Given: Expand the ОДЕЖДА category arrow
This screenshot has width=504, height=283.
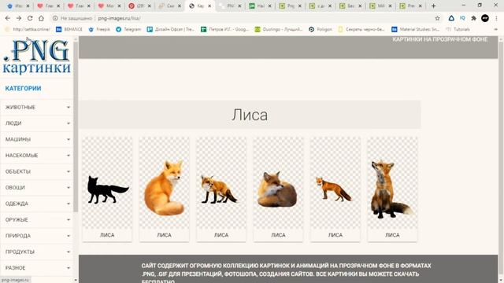Looking at the screenshot, I should [x=69, y=204].
